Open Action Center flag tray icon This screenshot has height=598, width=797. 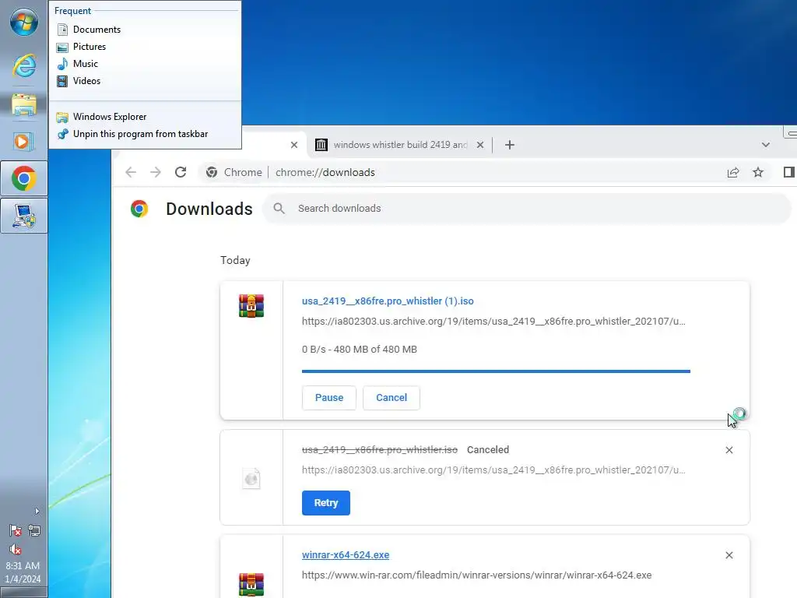tap(16, 531)
